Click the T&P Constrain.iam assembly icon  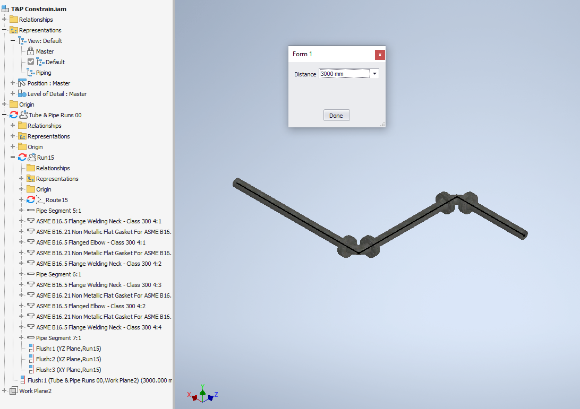6,8
